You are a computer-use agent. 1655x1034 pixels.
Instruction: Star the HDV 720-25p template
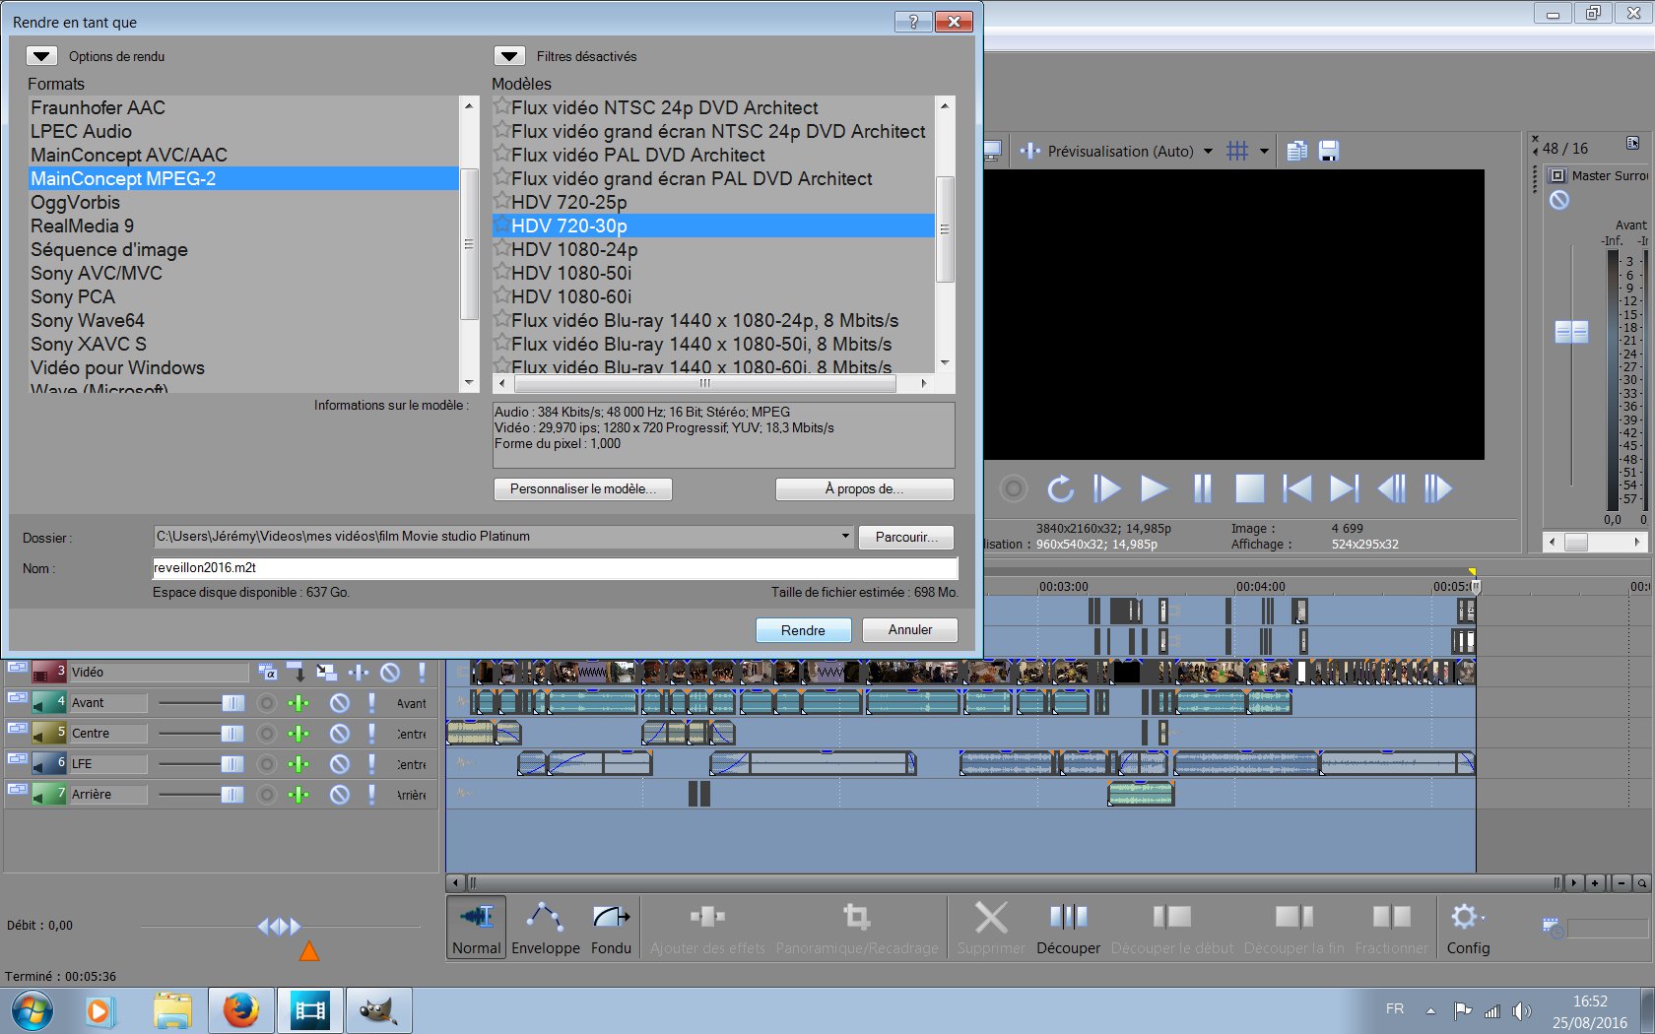click(501, 201)
